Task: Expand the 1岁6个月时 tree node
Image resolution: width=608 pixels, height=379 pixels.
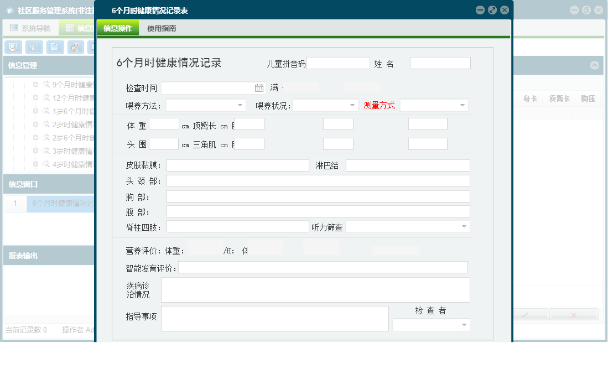Action: tap(35, 111)
